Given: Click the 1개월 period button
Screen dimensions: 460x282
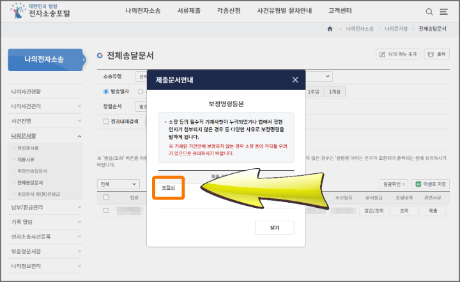Looking at the screenshot, I should click(x=335, y=91).
